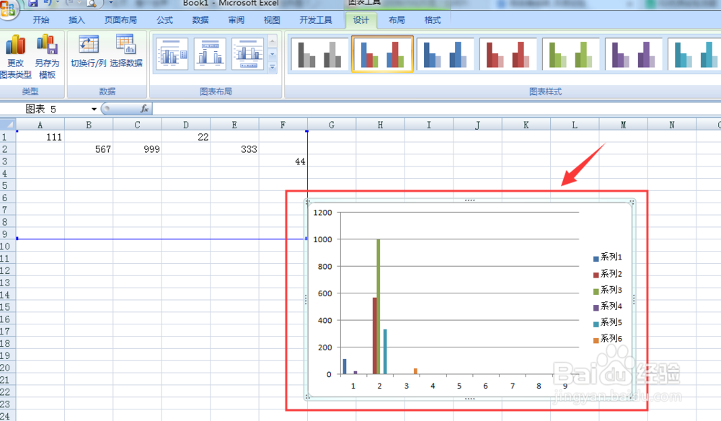The width and height of the screenshot is (721, 421).
Task: Choose the first chart layout thumbnail
Action: coord(172,54)
